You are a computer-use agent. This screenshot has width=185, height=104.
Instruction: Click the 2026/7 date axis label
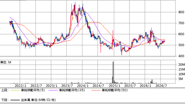[x=161, y=86]
